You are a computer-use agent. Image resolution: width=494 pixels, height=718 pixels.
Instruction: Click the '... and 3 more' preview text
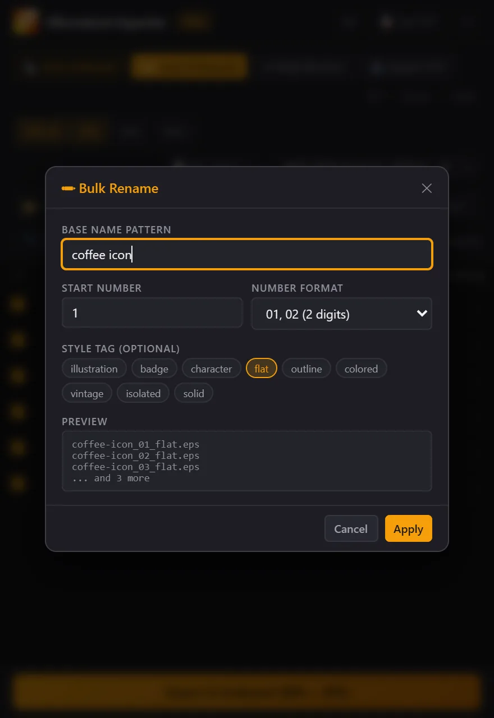click(x=111, y=478)
